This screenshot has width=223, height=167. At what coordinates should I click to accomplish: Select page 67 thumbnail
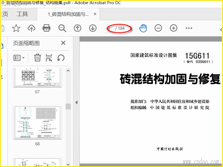click(x=38, y=77)
